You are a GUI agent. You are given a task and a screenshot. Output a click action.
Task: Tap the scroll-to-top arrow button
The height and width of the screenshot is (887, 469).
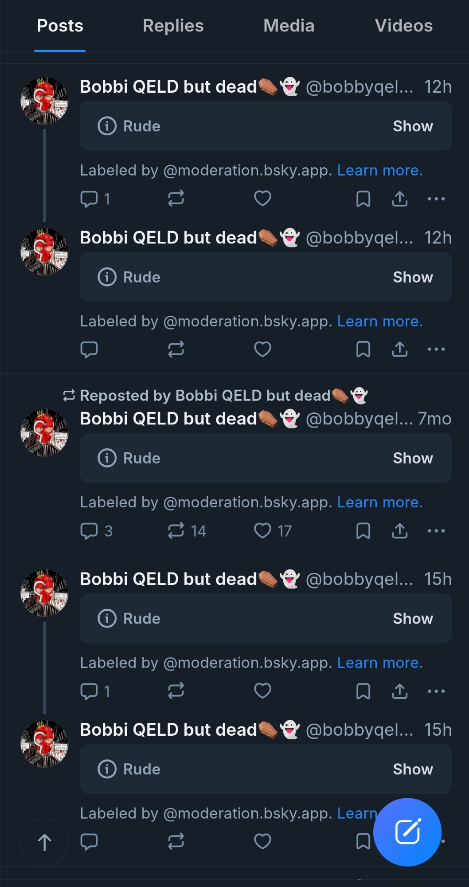pyautogui.click(x=44, y=842)
